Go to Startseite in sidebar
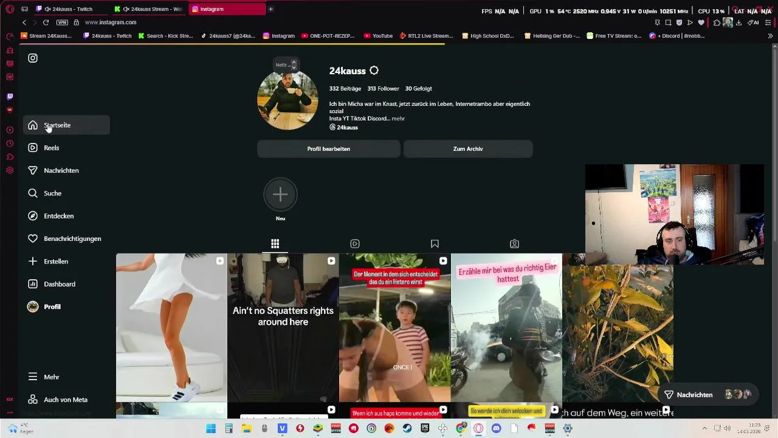Image resolution: width=778 pixels, height=438 pixels. point(66,125)
